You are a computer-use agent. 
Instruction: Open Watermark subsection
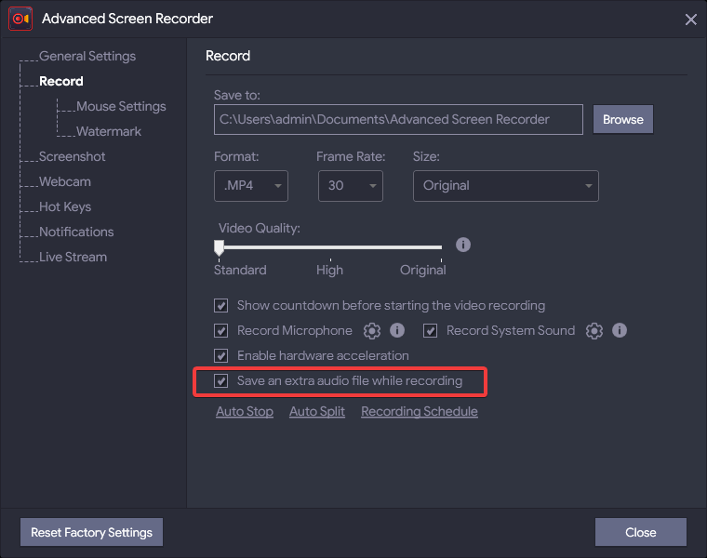[109, 131]
